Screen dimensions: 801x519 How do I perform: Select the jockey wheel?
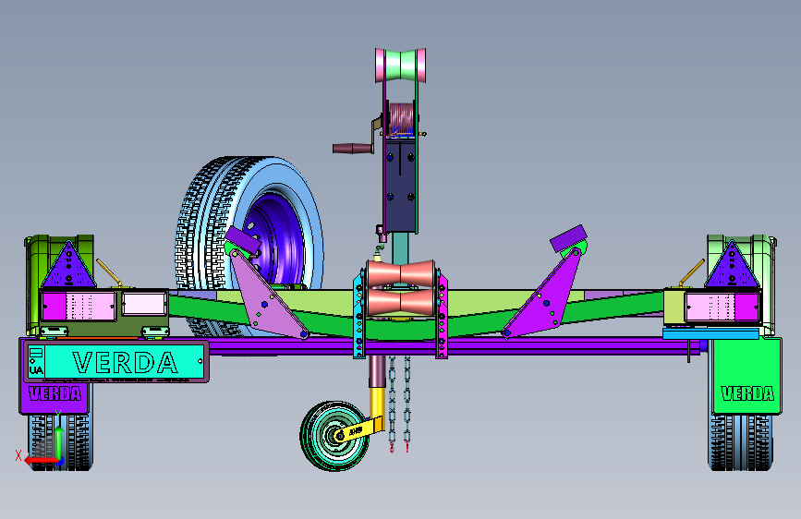tap(334, 436)
